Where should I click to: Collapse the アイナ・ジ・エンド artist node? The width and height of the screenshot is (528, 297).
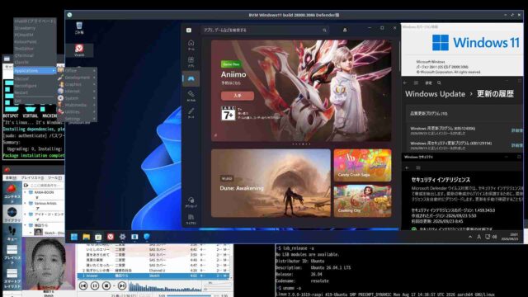click(26, 214)
